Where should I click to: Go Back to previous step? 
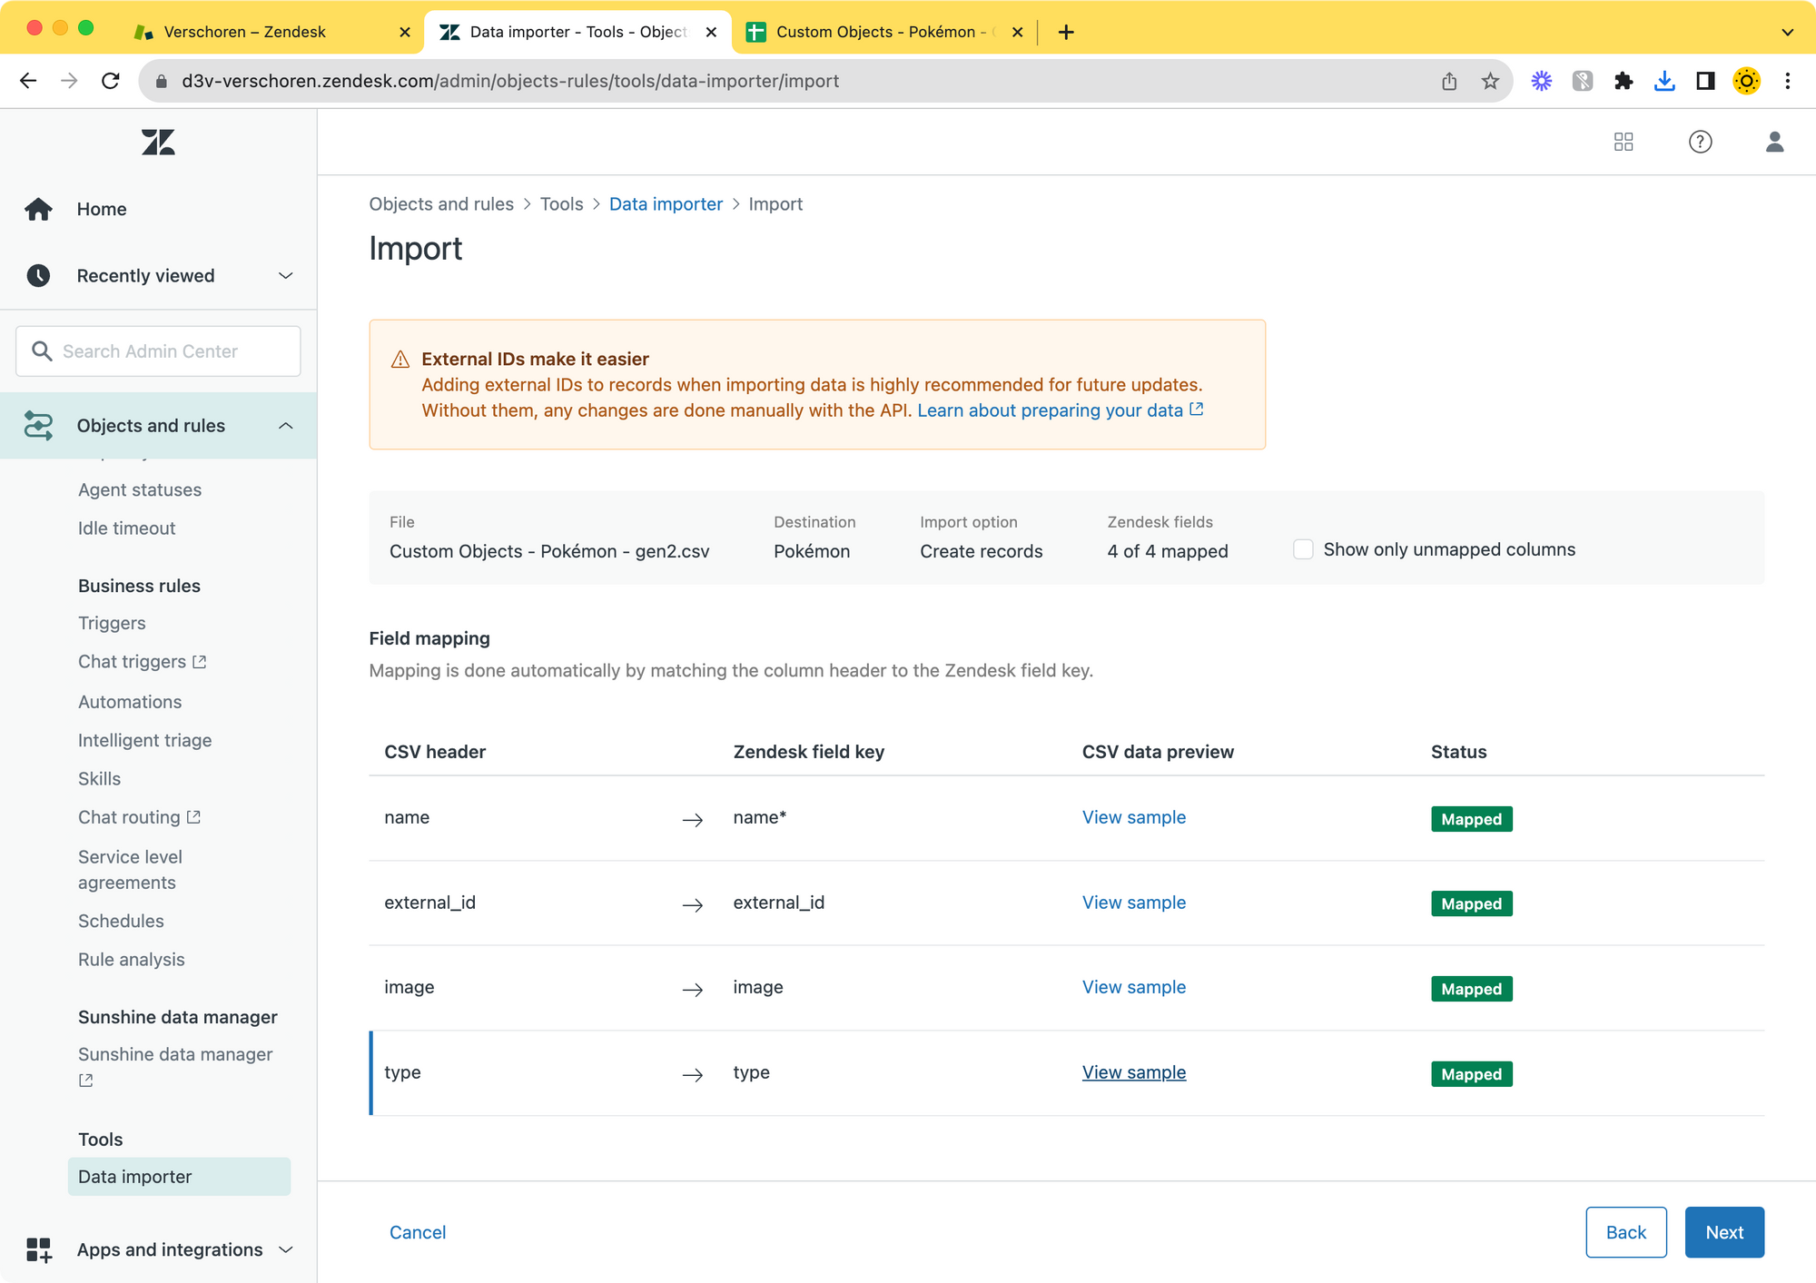(x=1625, y=1232)
